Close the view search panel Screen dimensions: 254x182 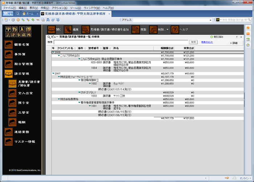[x=241, y=37]
